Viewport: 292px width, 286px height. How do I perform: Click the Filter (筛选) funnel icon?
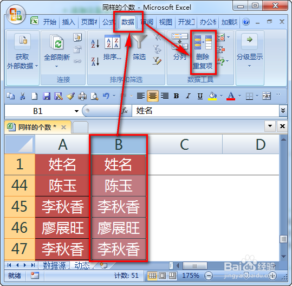[x=139, y=42]
